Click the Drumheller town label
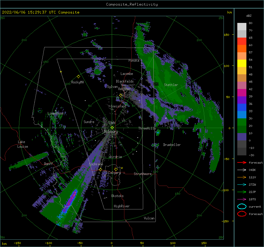 pos(172,145)
